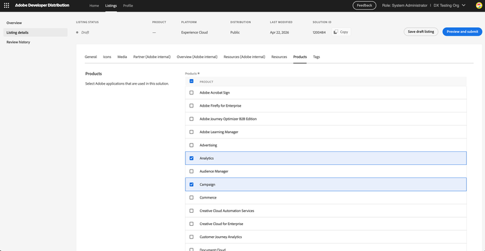Select Listing details in the sidebar
This screenshot has width=485, height=251.
point(36,32)
